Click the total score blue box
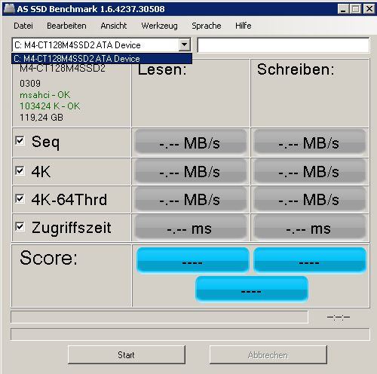377x374 pixels. tap(252, 289)
